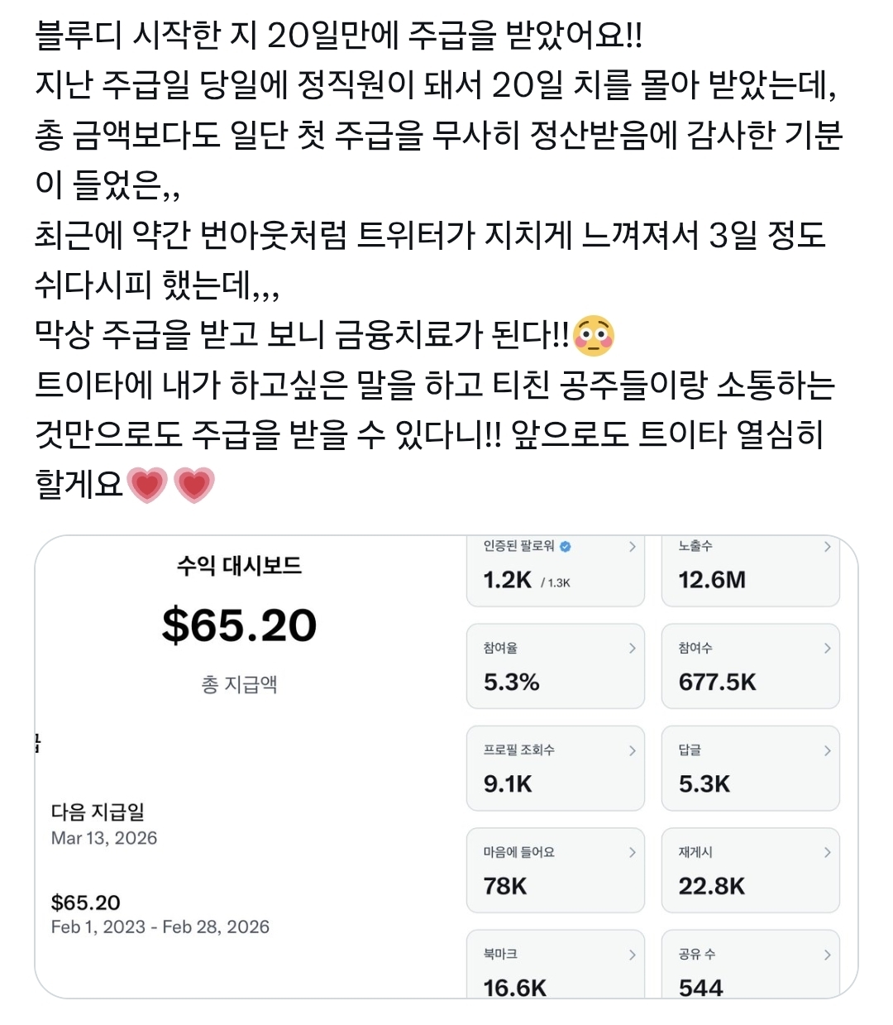Click the second heart emoji
Image resolution: width=893 pixels, height=1025 pixels.
193,485
